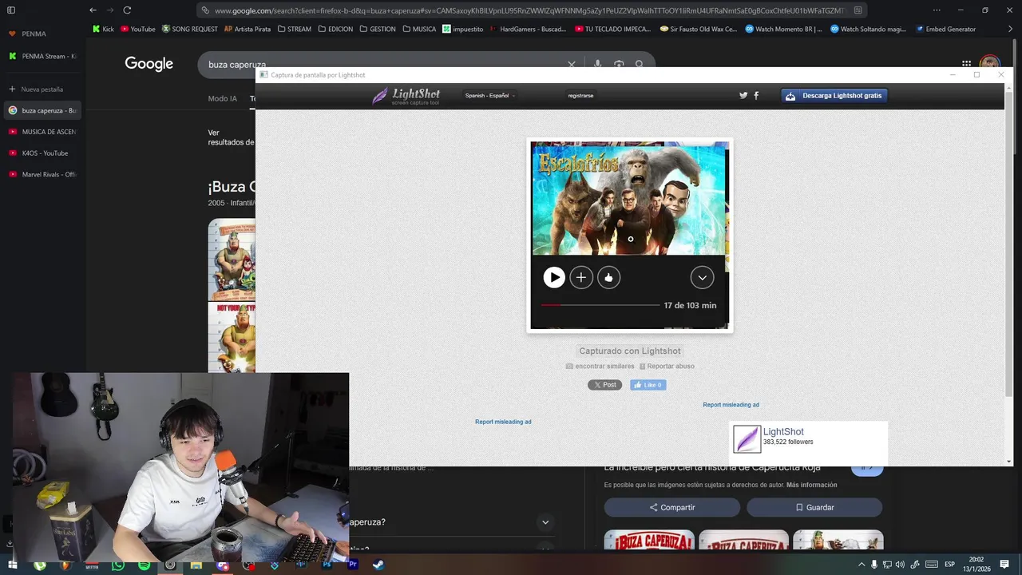Click the plus add-to-list circle icon
Viewport: 1022px width, 575px height.
click(581, 277)
